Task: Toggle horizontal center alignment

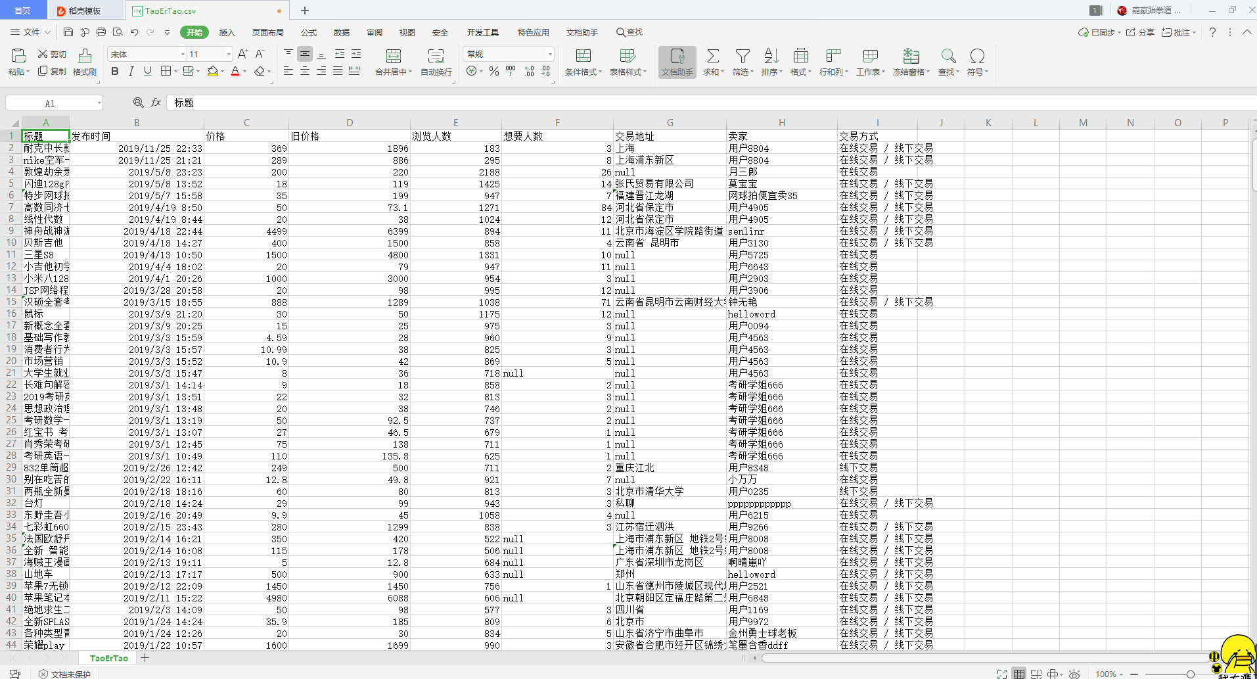Action: point(305,71)
